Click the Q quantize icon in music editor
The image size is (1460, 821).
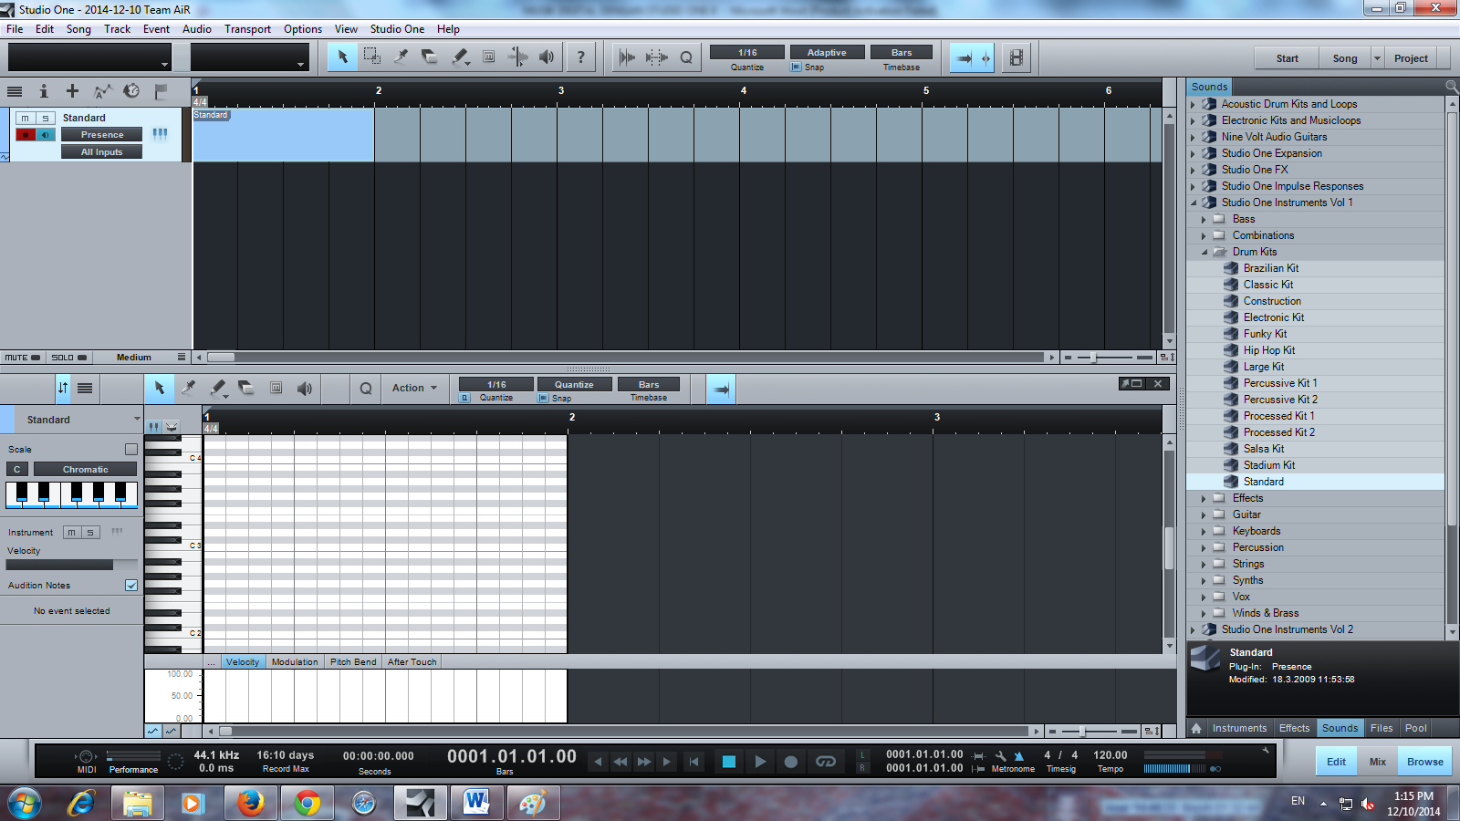(366, 388)
